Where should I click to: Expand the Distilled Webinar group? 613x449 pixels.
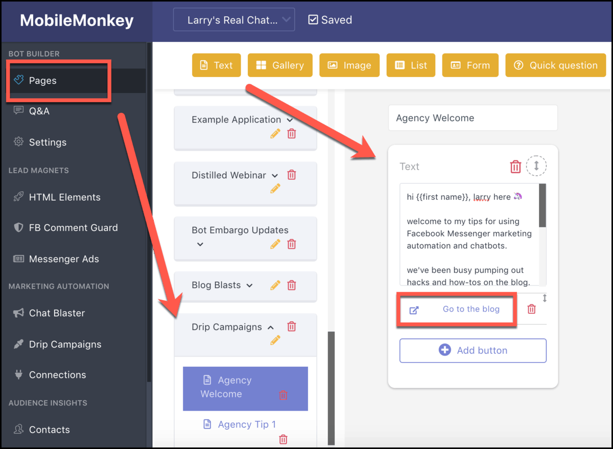pyautogui.click(x=275, y=175)
